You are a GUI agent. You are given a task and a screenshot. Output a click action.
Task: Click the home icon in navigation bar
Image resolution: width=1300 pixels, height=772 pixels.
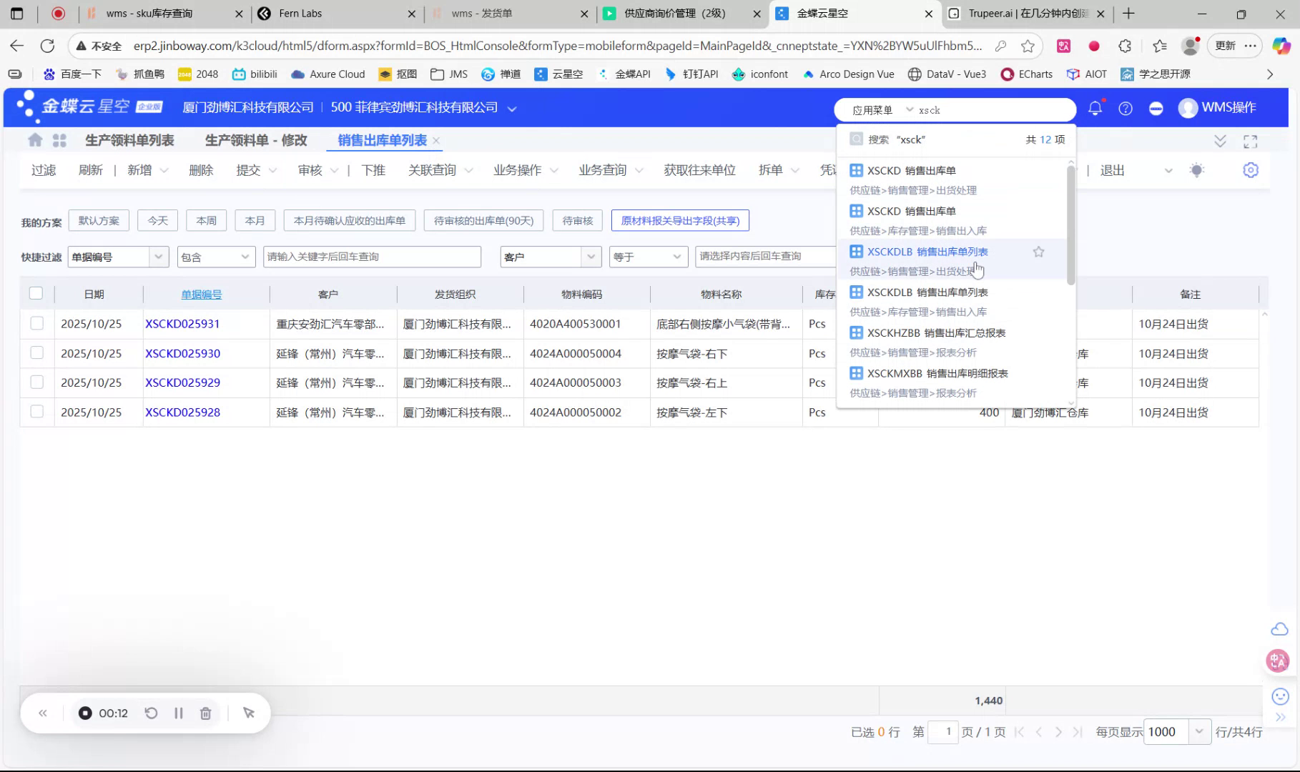pos(34,140)
